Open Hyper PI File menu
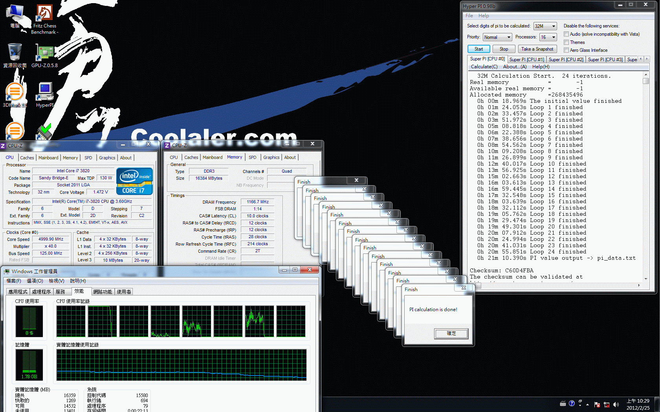 pyautogui.click(x=469, y=16)
